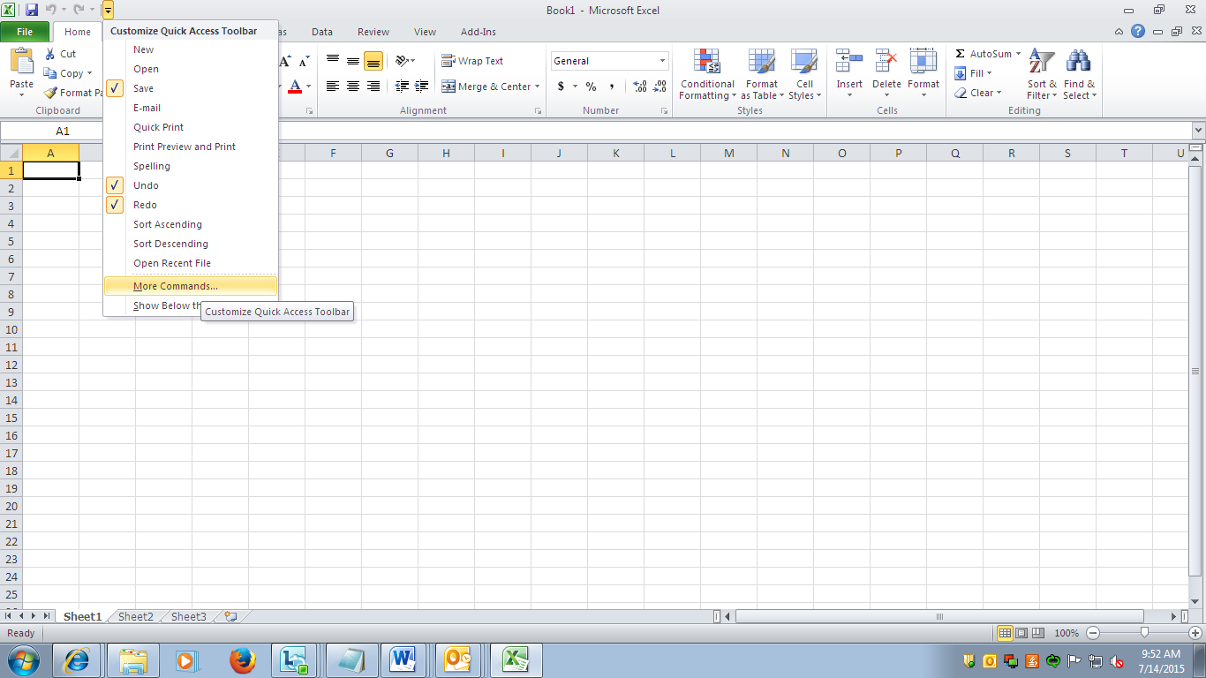1206x678 pixels.
Task: Uncheck Redo in the customize menu
Action: click(146, 205)
